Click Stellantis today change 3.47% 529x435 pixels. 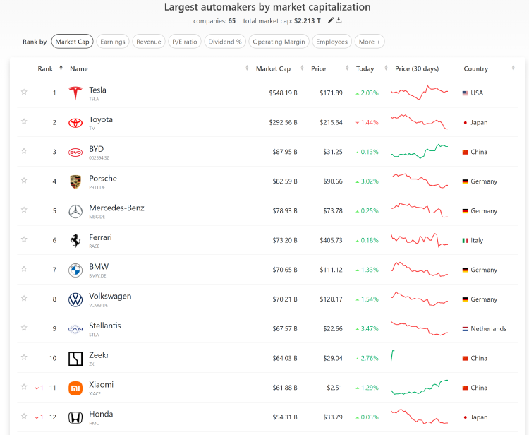pyautogui.click(x=367, y=329)
